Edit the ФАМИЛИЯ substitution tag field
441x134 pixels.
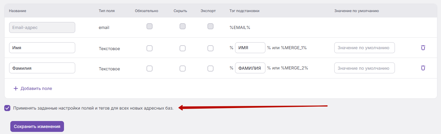pos(250,68)
